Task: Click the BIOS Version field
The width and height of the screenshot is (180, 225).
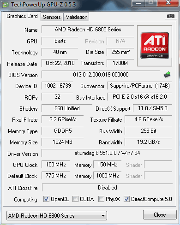Action: pos(101,75)
